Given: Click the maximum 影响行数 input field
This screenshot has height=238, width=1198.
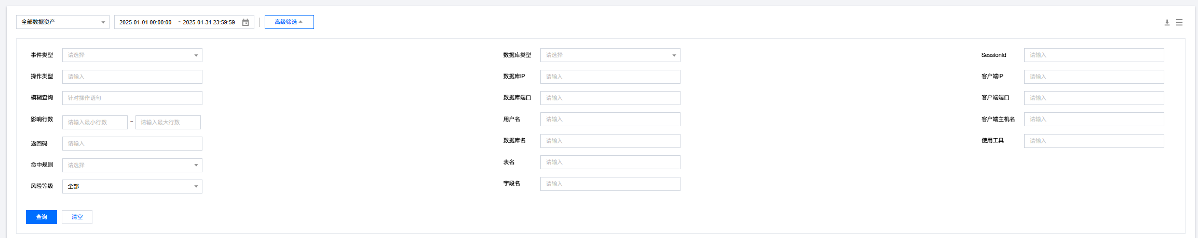Looking at the screenshot, I should click(168, 123).
